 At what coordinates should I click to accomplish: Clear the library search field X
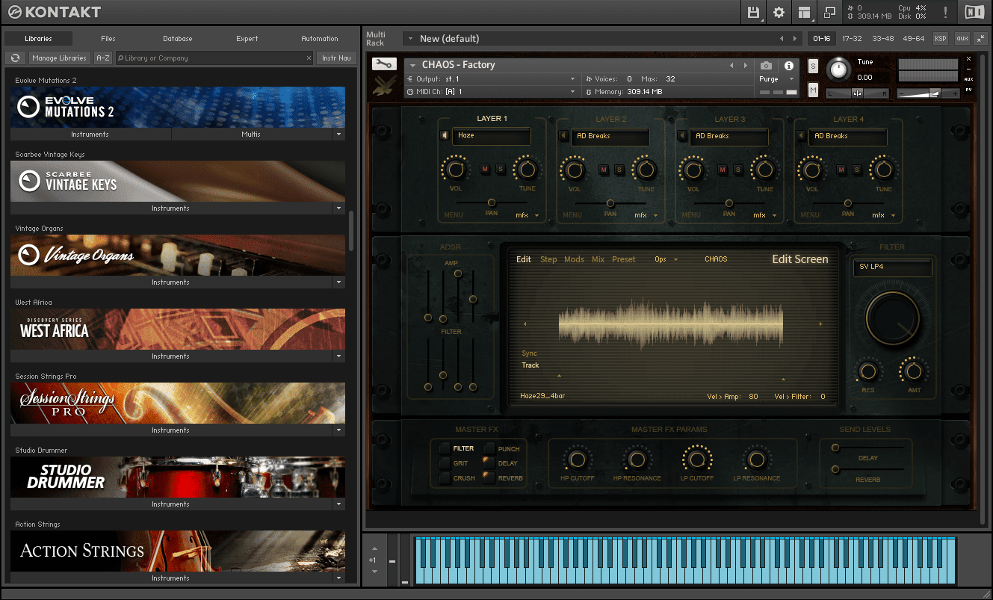[x=309, y=58]
